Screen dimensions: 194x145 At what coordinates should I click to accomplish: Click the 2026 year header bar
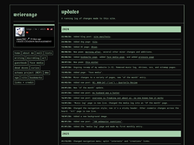pos(121,29)
